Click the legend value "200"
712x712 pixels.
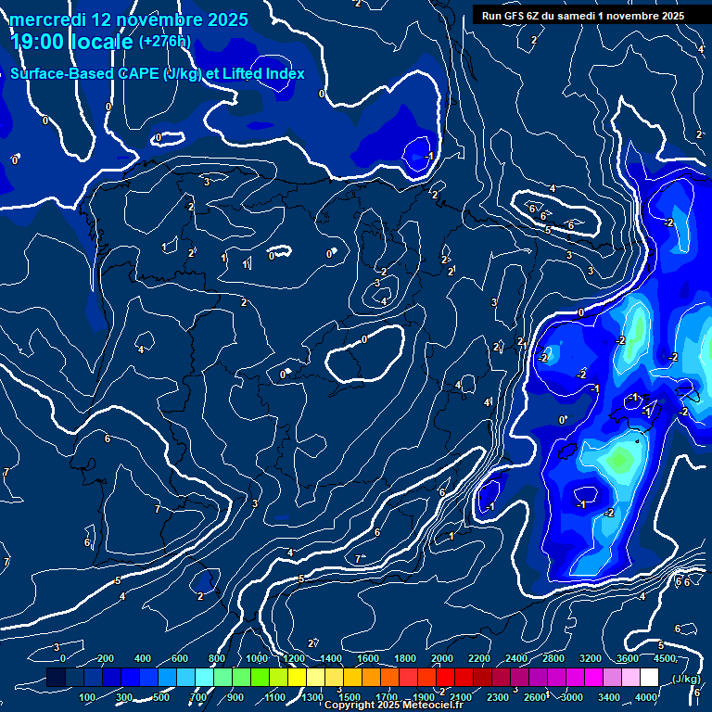106,658
